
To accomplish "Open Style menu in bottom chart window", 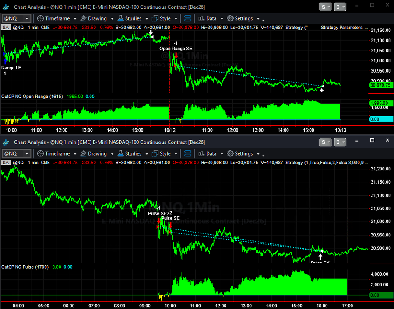I will click(x=165, y=154).
